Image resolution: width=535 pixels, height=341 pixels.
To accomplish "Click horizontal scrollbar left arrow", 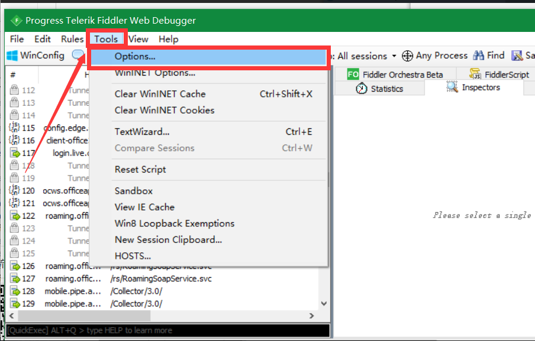I will [x=12, y=316].
